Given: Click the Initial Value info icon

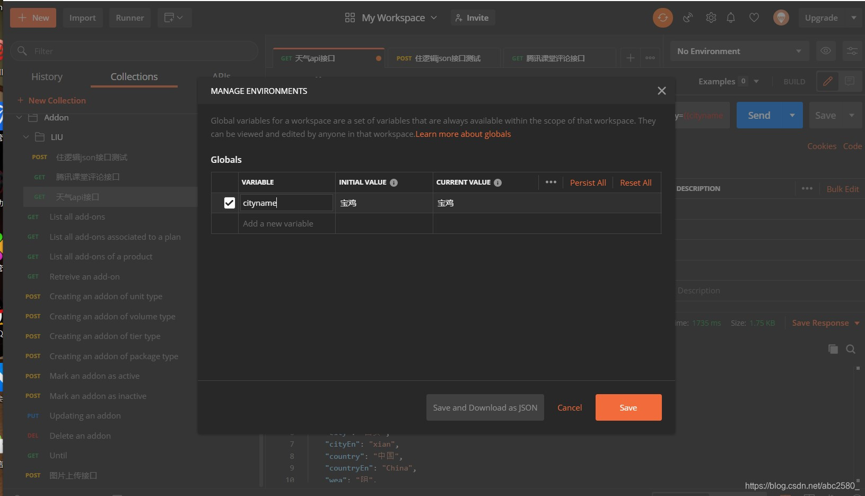Looking at the screenshot, I should 394,182.
